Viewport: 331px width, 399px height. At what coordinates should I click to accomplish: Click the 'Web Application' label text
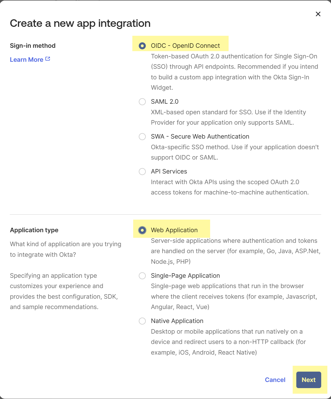coord(174,230)
